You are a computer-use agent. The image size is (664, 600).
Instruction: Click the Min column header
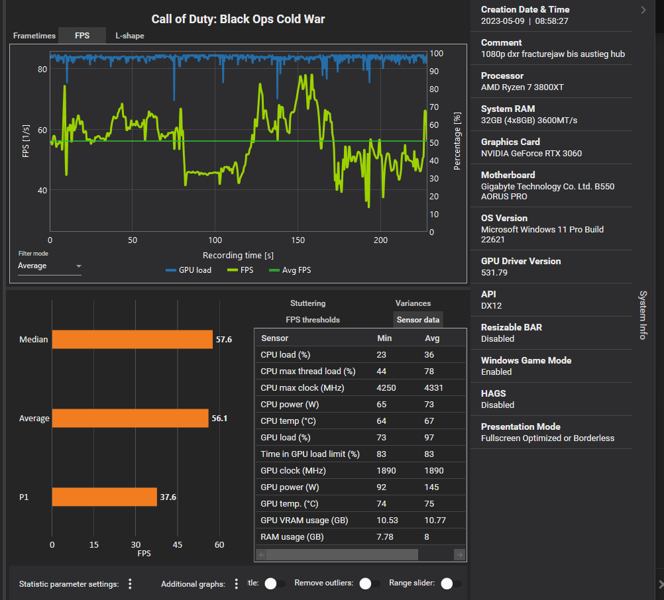tap(384, 338)
